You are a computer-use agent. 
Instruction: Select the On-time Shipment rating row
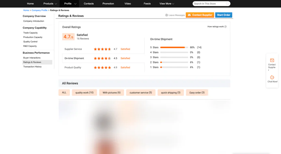pos(103,58)
